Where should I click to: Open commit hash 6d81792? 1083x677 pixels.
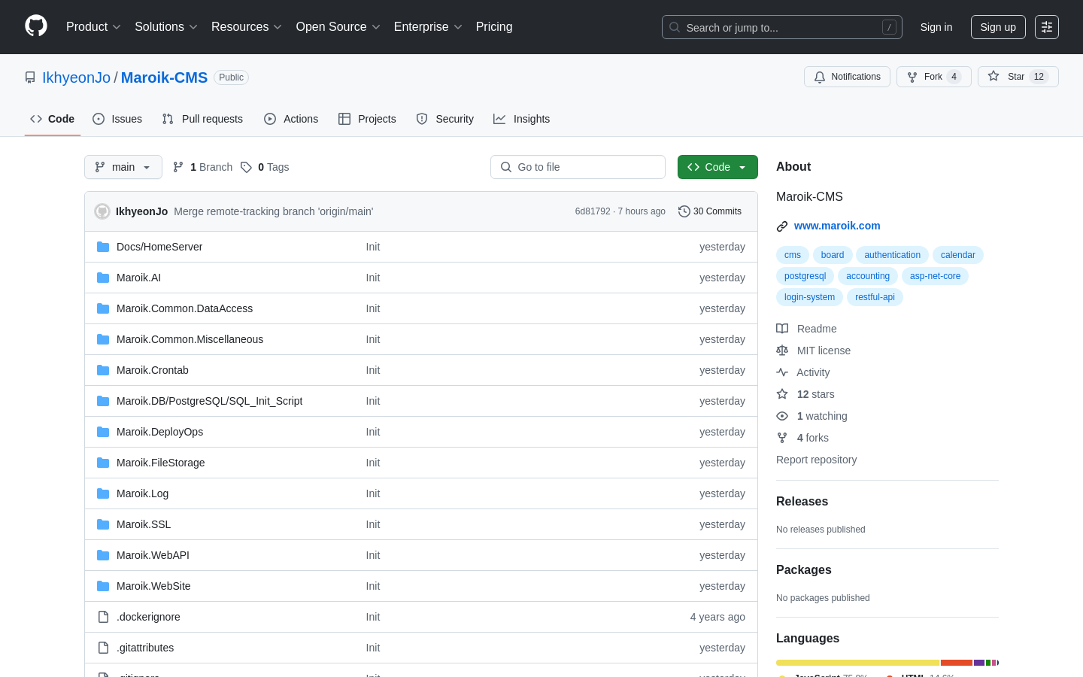point(593,211)
